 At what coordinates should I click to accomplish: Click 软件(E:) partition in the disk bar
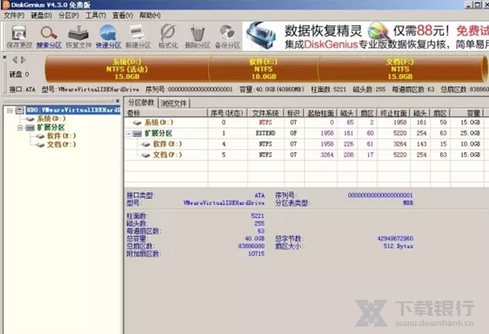pos(263,69)
